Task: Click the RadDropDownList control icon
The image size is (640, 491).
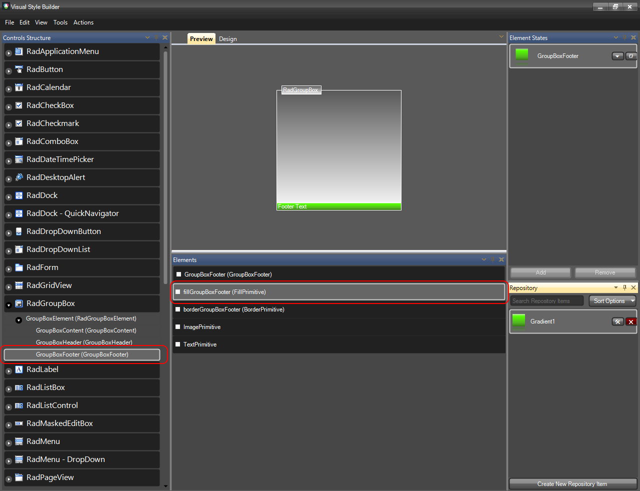Action: tap(19, 249)
